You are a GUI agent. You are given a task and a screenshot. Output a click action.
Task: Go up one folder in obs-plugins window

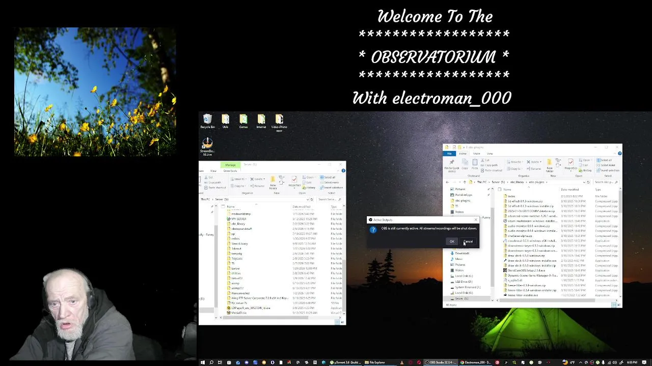465,182
